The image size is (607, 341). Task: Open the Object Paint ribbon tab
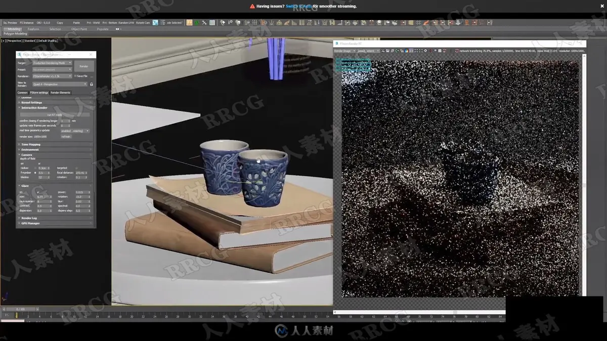point(79,29)
